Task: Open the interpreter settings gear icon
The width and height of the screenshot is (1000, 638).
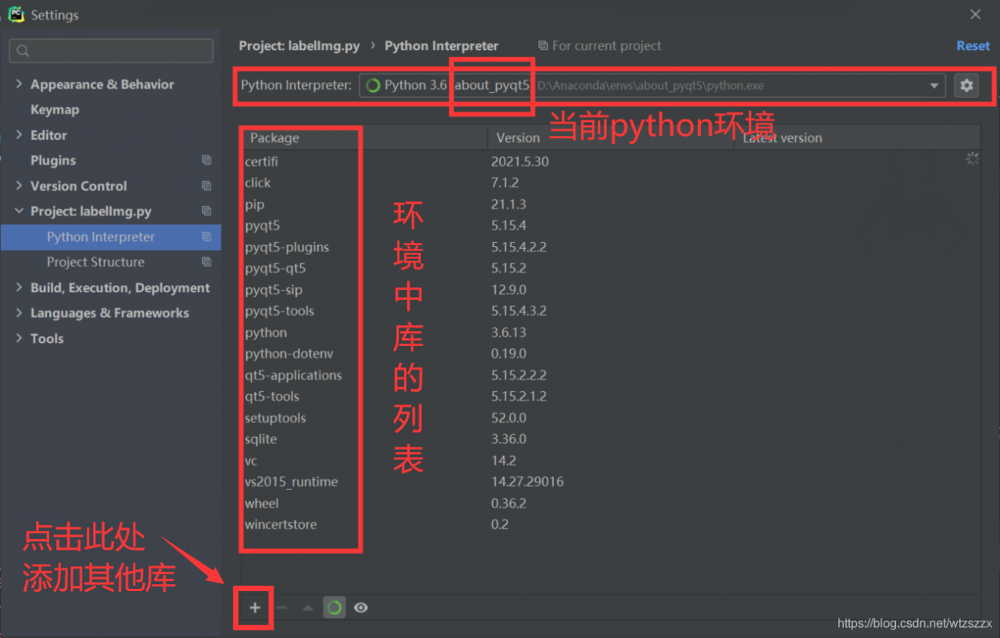Action: pyautogui.click(x=966, y=86)
